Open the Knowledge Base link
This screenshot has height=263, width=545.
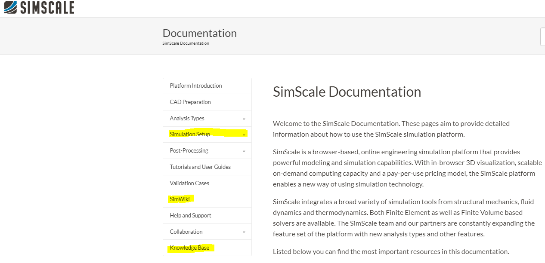tap(189, 248)
